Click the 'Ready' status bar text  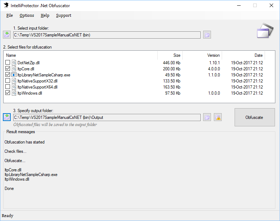point(8,216)
